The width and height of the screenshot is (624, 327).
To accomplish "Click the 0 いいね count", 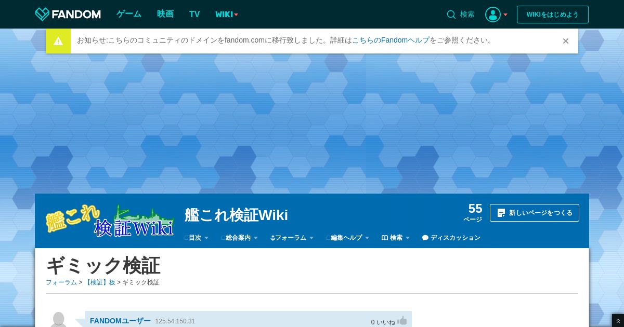I will click(x=383, y=322).
